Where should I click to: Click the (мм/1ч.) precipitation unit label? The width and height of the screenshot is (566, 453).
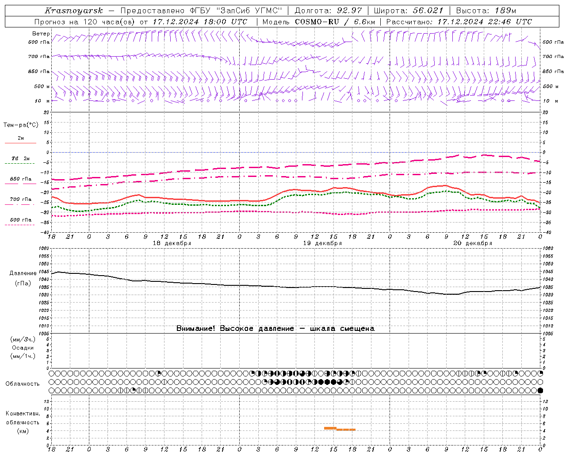[x=23, y=356]
